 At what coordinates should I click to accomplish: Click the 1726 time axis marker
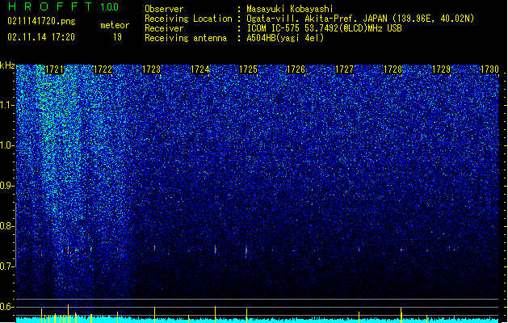pos(296,69)
